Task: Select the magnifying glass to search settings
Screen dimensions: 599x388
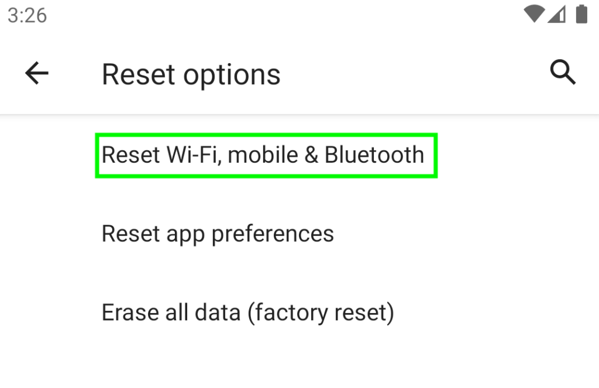Action: pyautogui.click(x=562, y=72)
